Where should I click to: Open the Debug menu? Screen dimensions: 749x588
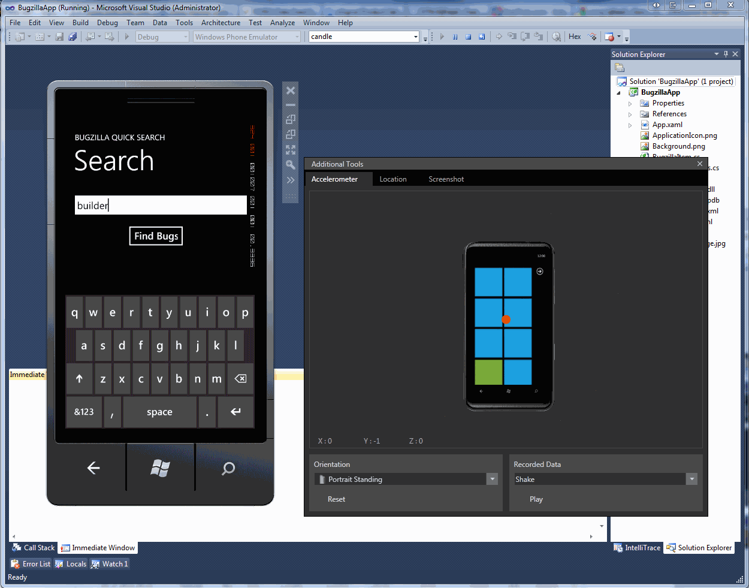tap(107, 23)
